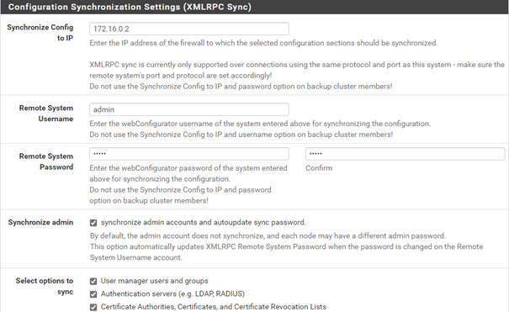Click the 'Synchronize admin' label
The width and height of the screenshot is (509, 312).
coord(40,222)
